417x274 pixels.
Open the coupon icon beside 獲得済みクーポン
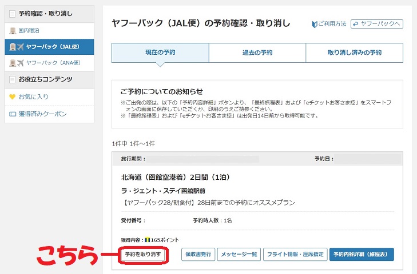point(13,114)
